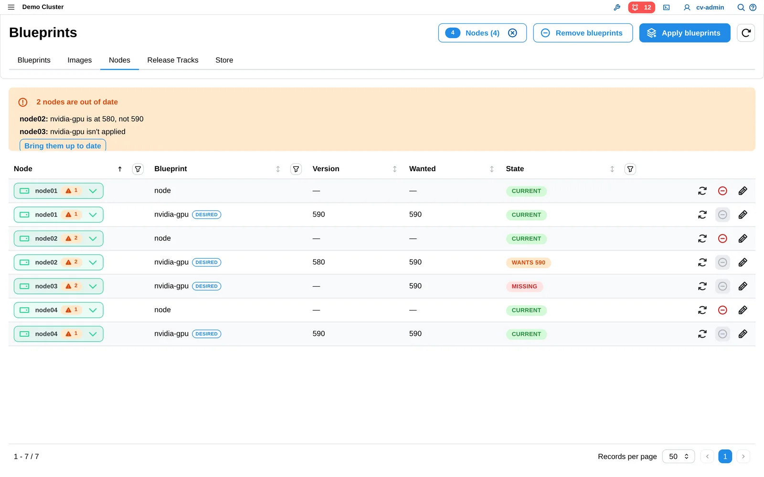
Task: Sort the table by Wanted
Action: (x=492, y=169)
